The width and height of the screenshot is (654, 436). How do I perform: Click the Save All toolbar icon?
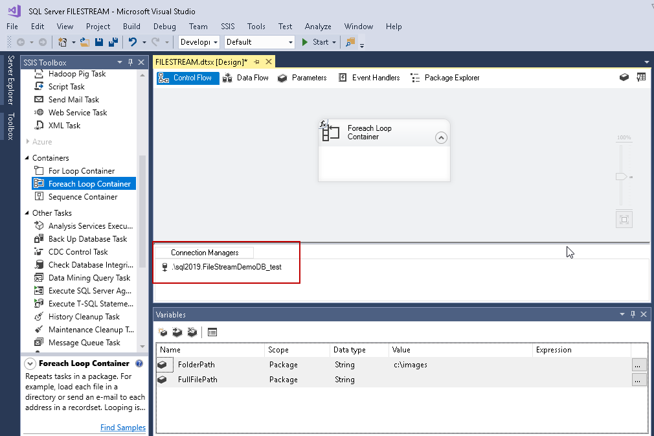(x=113, y=42)
